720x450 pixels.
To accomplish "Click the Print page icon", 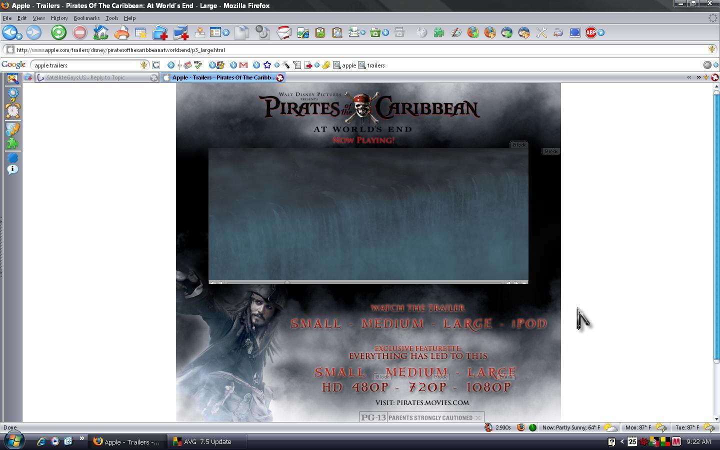I will point(121,33).
